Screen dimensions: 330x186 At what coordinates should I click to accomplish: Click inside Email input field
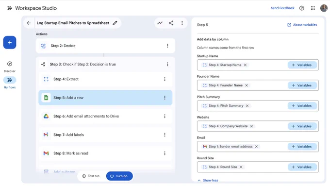[x=258, y=147]
